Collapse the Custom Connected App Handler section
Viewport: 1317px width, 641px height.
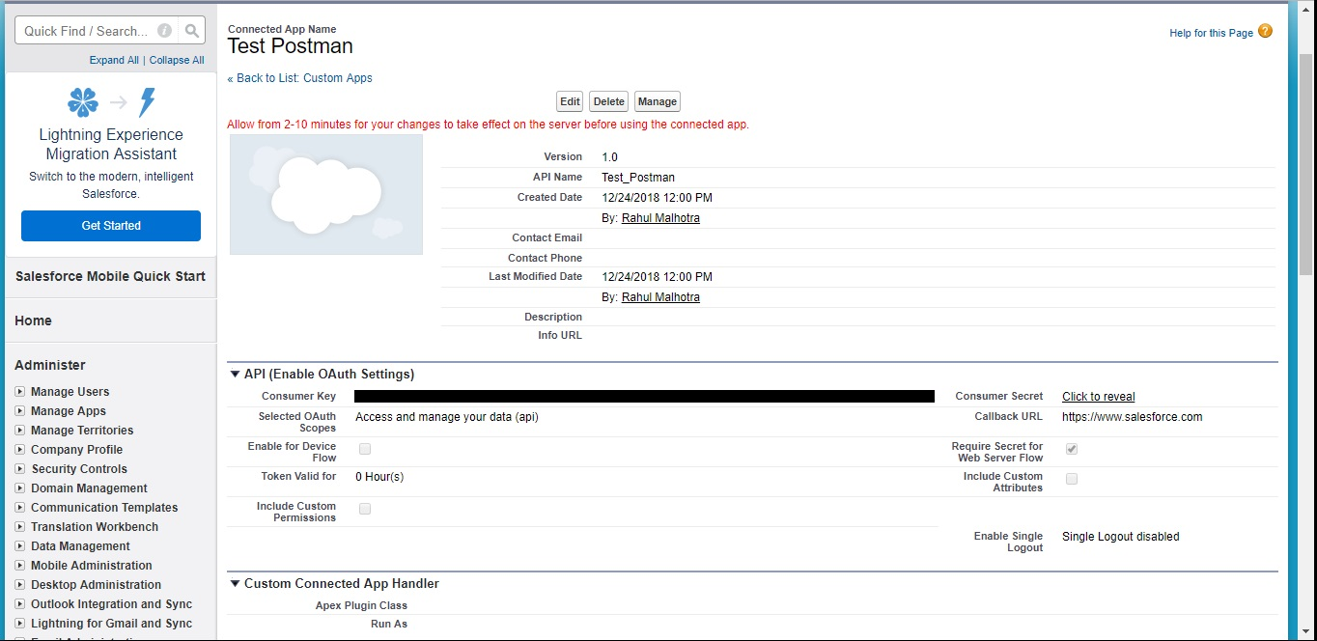tap(235, 584)
